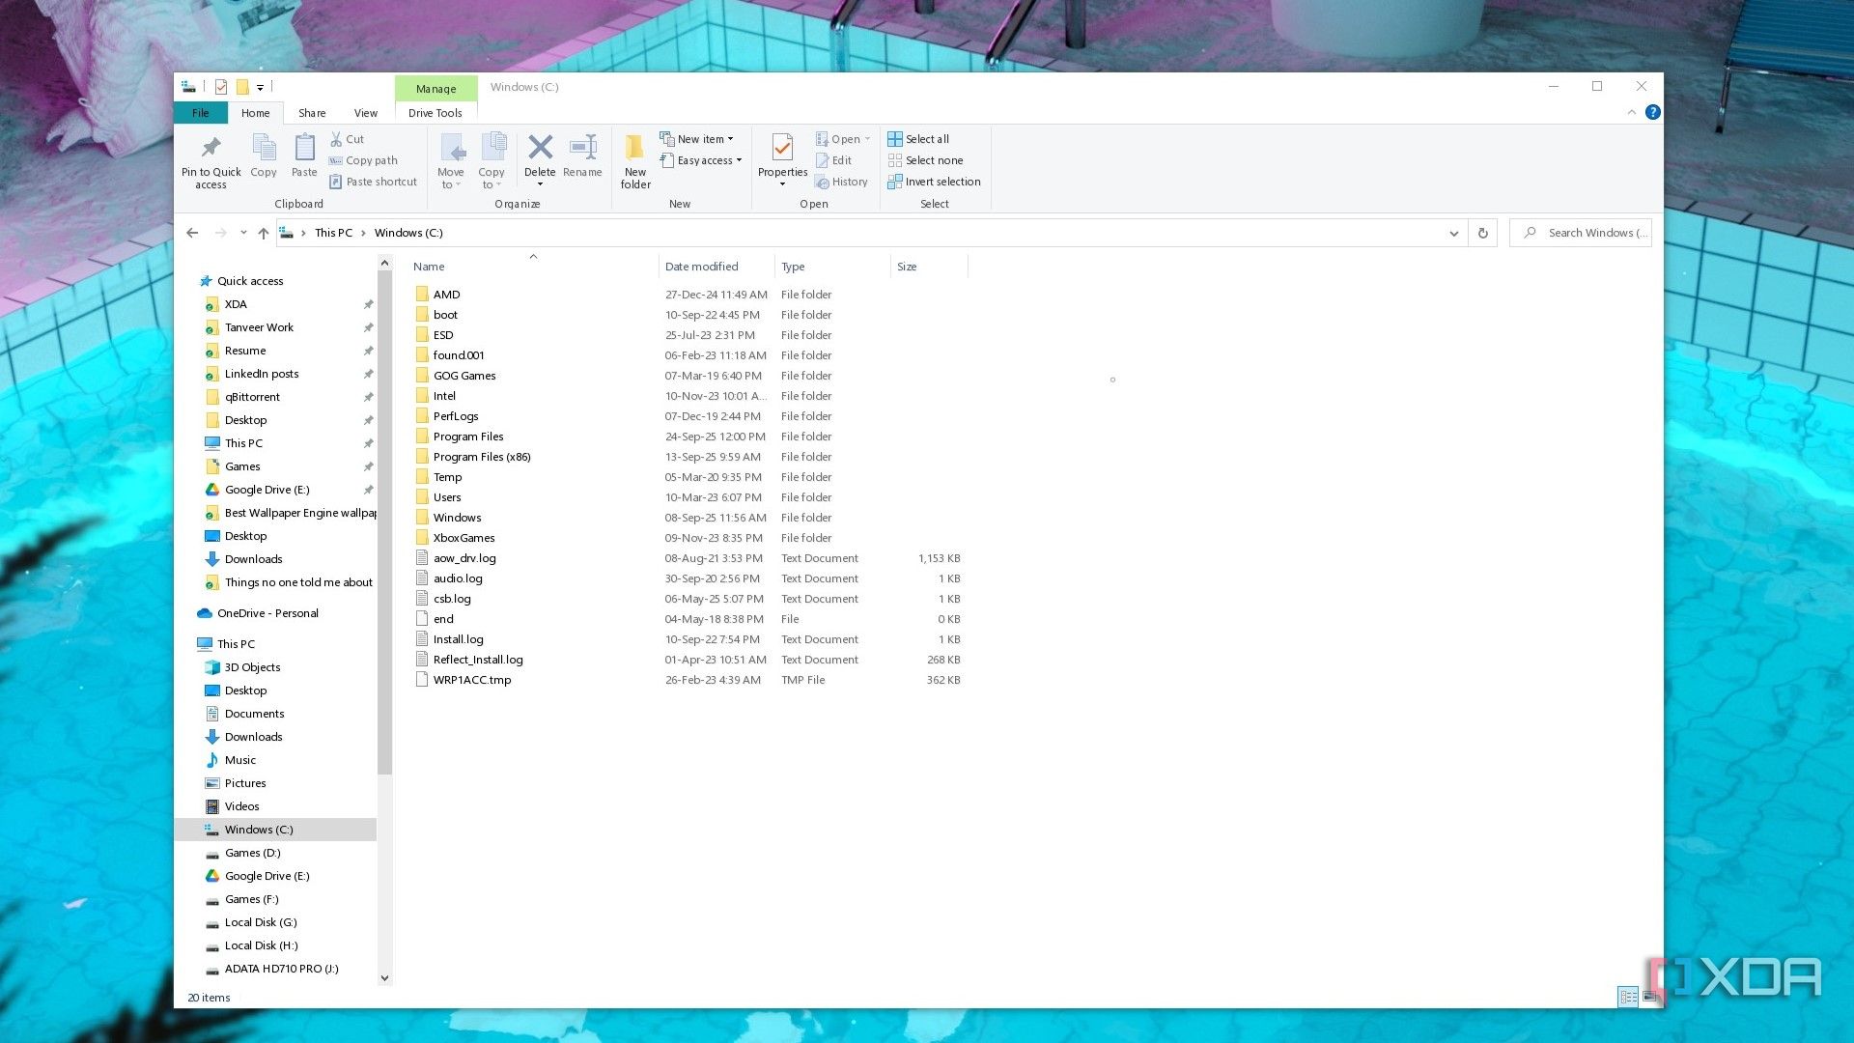Screen dimensions: 1854x1043
Task: Open the File menu tab
Action: tap(201, 113)
